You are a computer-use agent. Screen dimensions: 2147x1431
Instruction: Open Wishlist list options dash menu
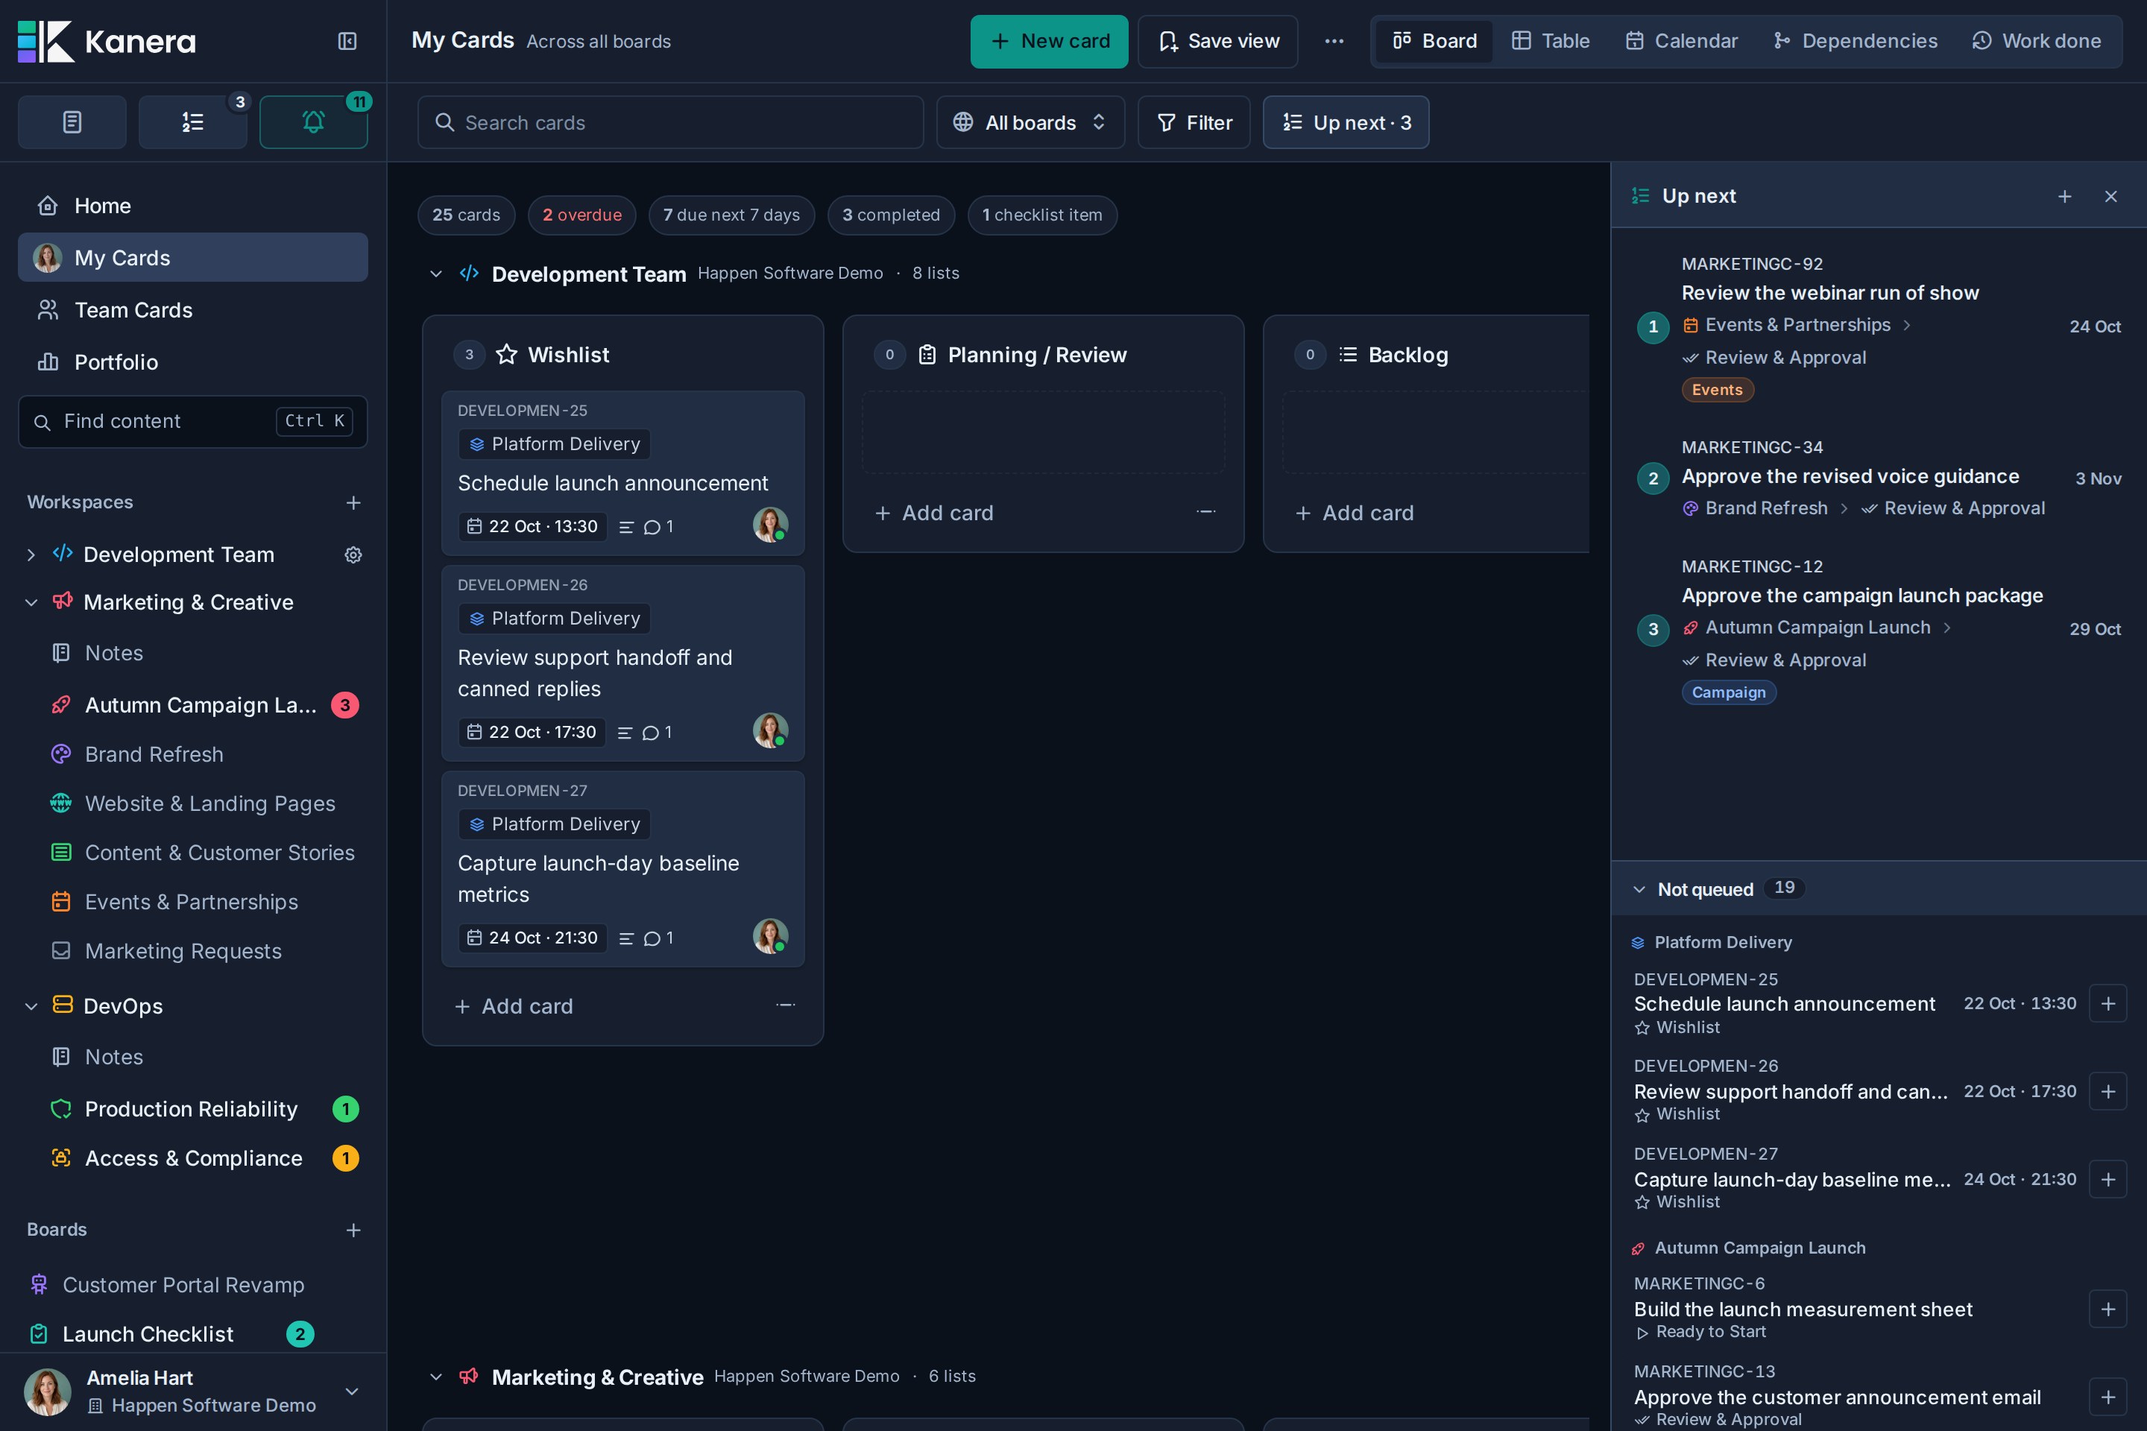tap(785, 1005)
